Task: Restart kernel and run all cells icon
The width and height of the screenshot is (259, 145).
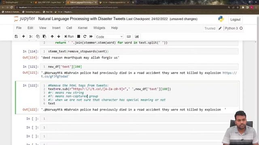Action: point(91,37)
